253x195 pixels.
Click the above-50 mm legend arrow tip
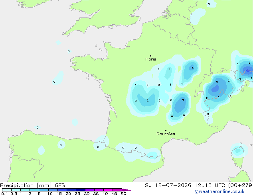pos(126,190)
